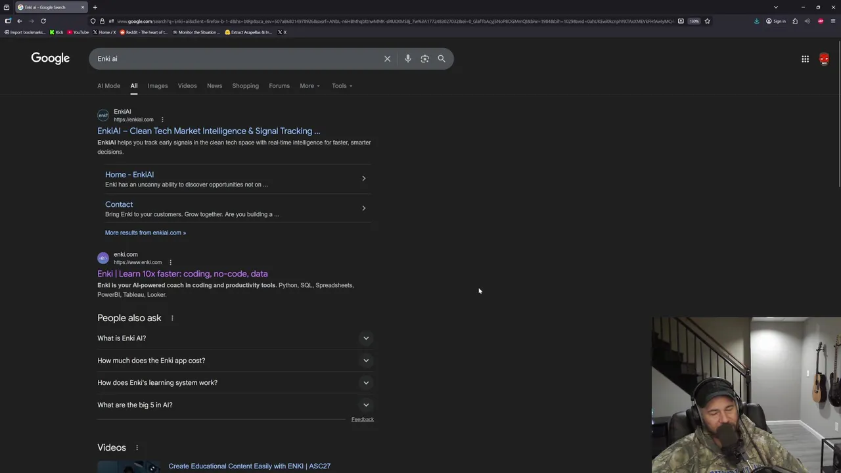Click the EnkiAI site favicon

[103, 115]
